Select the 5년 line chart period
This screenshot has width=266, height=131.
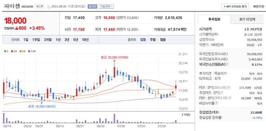point(75,40)
